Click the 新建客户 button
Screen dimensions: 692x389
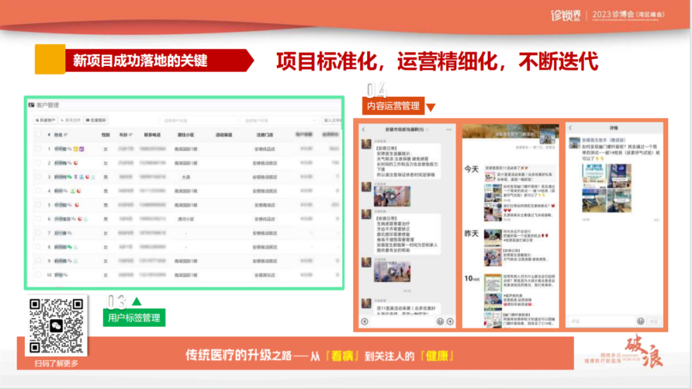pos(45,120)
